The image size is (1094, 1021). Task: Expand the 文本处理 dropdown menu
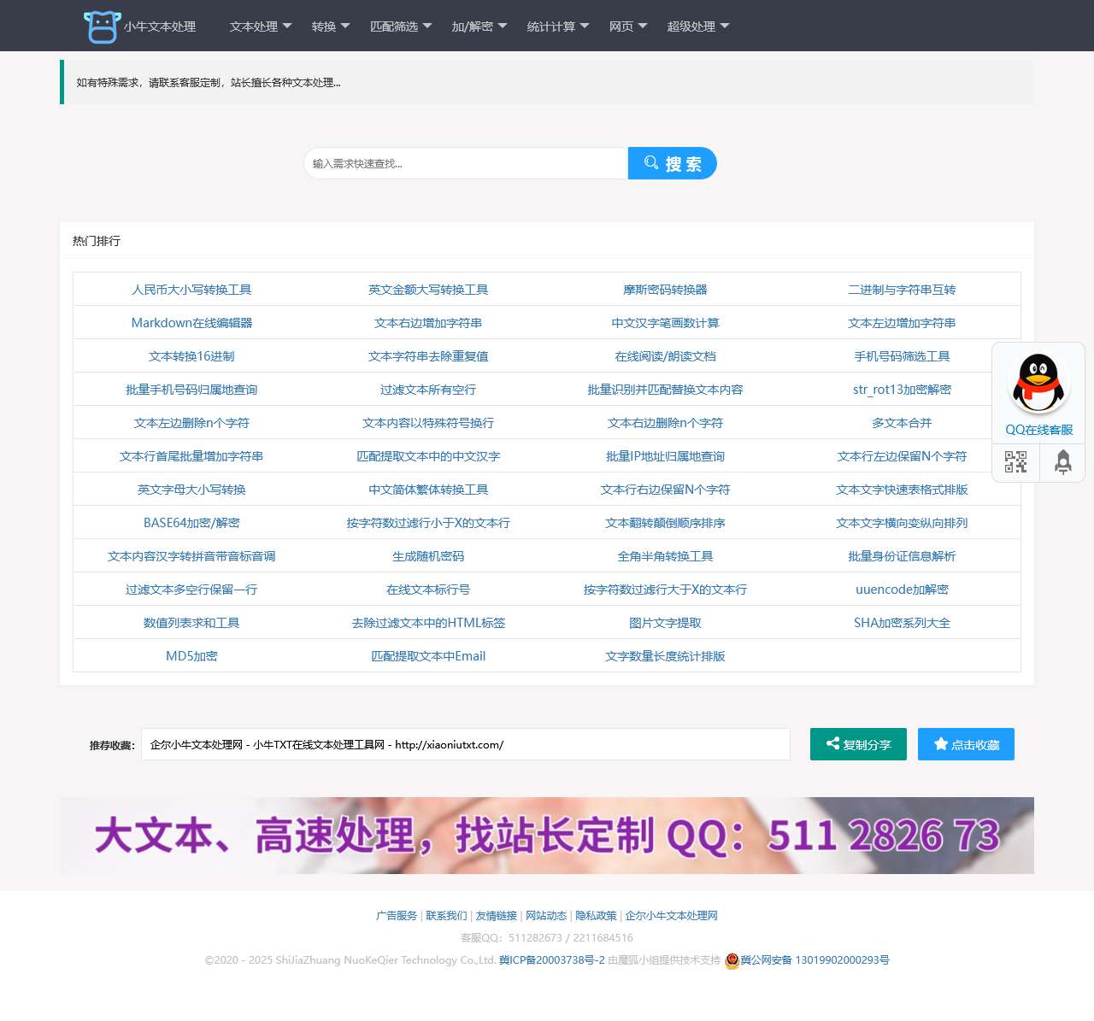click(x=257, y=26)
